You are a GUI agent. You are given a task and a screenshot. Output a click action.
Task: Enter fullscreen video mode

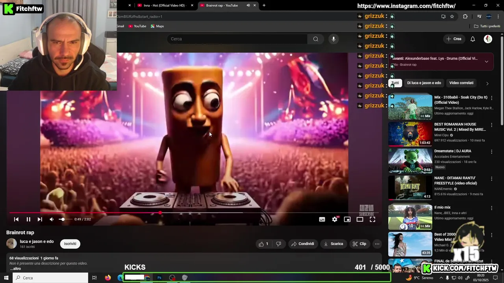pyautogui.click(x=372, y=219)
